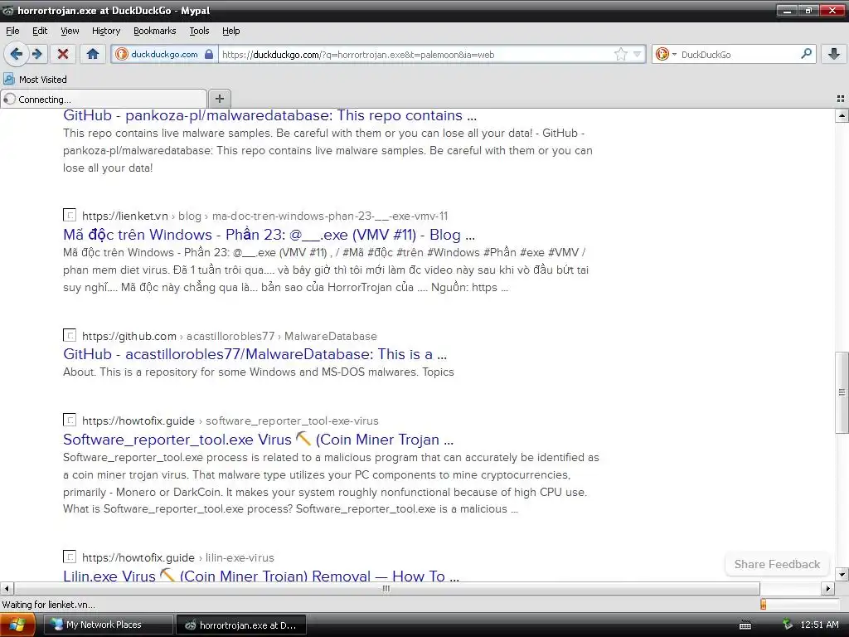Click the 12:51 AM taskbar clock
The image size is (849, 637).
pos(819,625)
